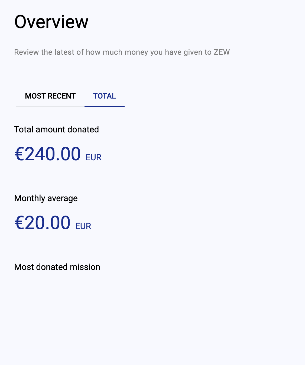The image size is (305, 365).
Task: Switch to the MOST RECENT tab
Action: (50, 96)
